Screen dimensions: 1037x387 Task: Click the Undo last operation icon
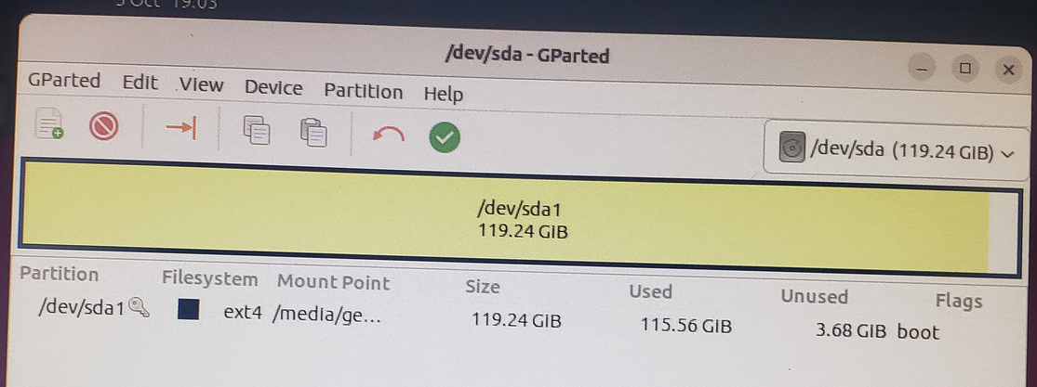point(389,135)
